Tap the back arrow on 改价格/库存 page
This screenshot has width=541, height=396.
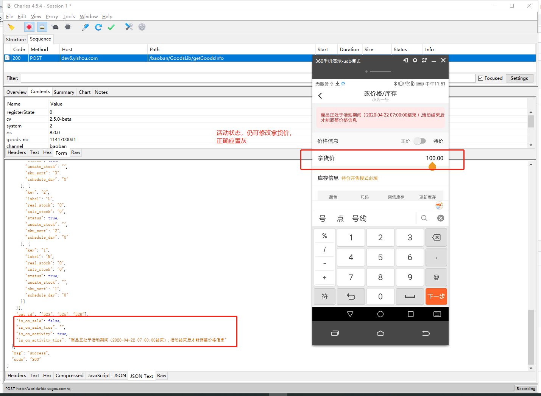pos(320,96)
